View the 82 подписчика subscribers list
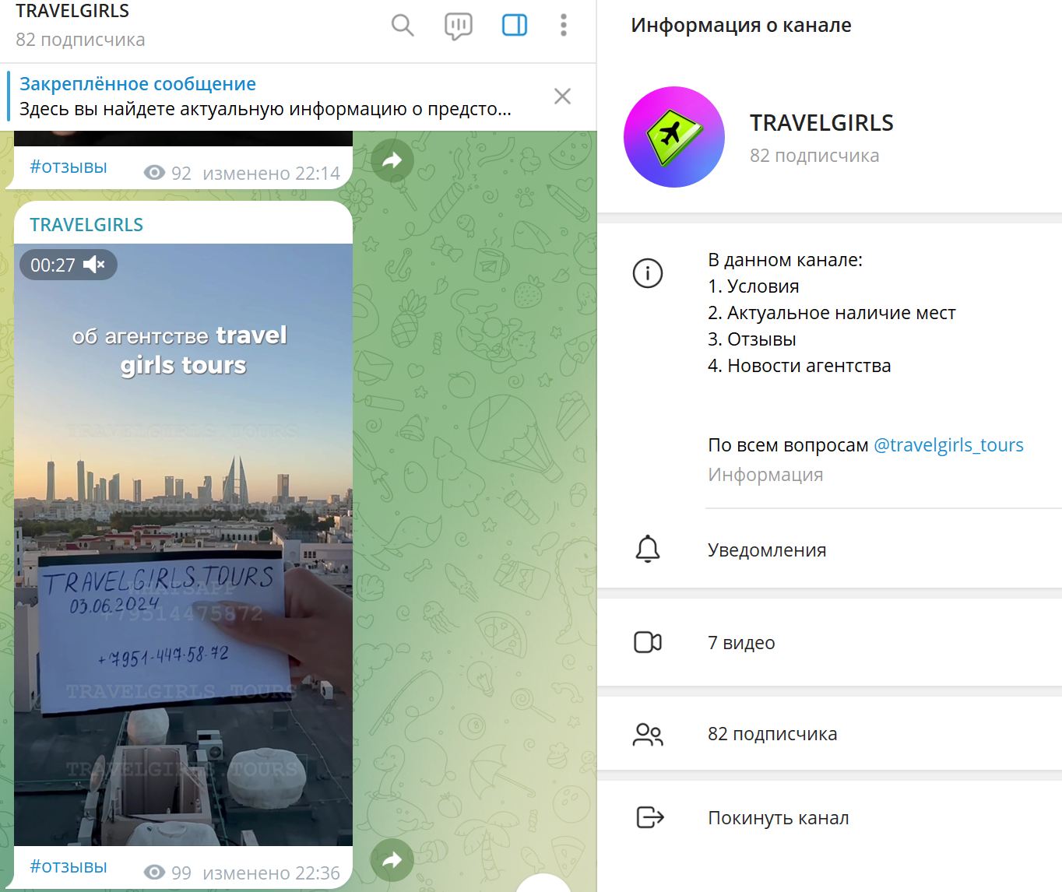1062x892 pixels. 829,734
